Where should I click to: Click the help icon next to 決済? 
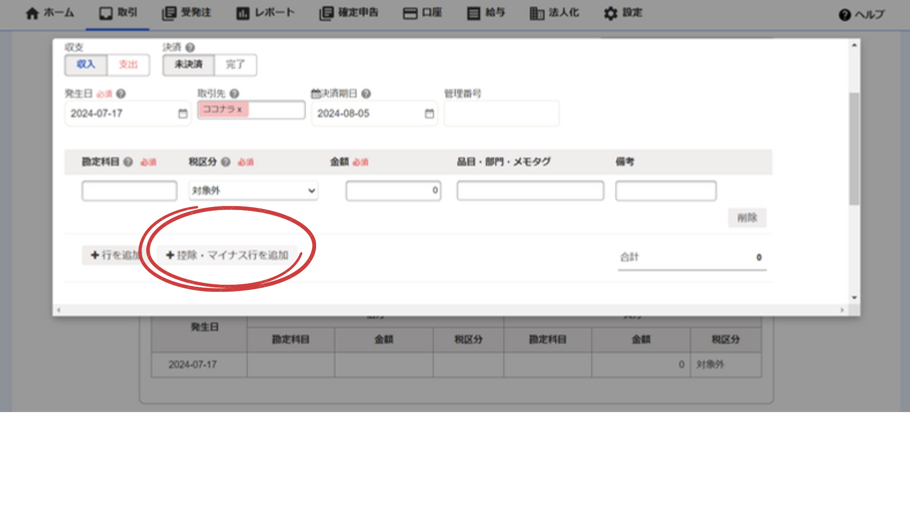(x=190, y=47)
